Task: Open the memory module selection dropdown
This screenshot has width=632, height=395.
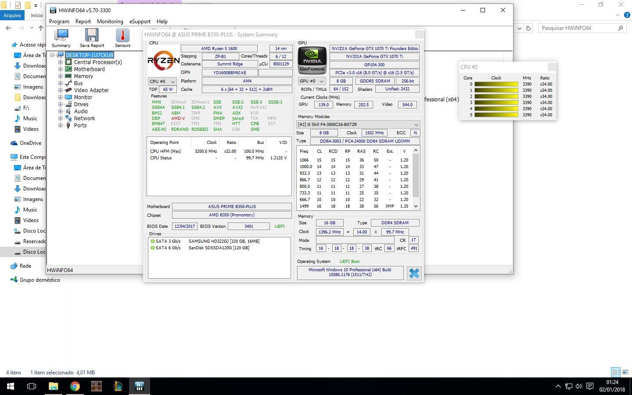Action: point(358,125)
